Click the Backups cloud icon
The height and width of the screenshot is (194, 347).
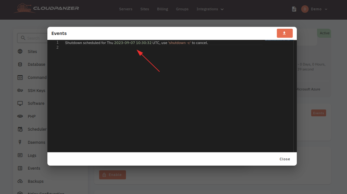(x=20, y=181)
